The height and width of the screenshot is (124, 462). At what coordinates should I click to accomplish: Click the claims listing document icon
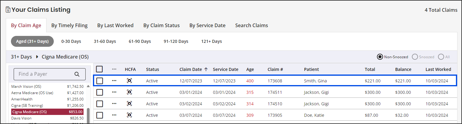click(8, 10)
